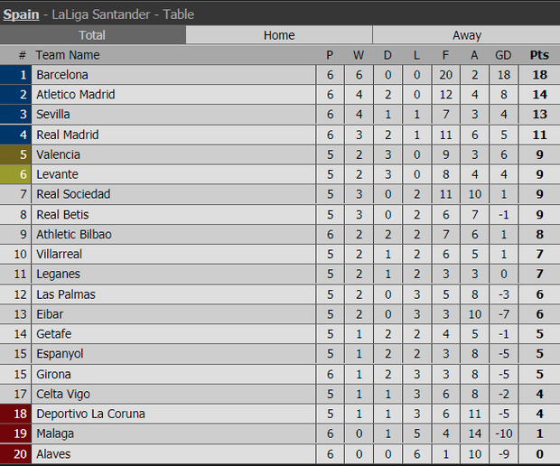Open the Atletico Madrid team entry
The width and height of the screenshot is (560, 466).
(76, 94)
